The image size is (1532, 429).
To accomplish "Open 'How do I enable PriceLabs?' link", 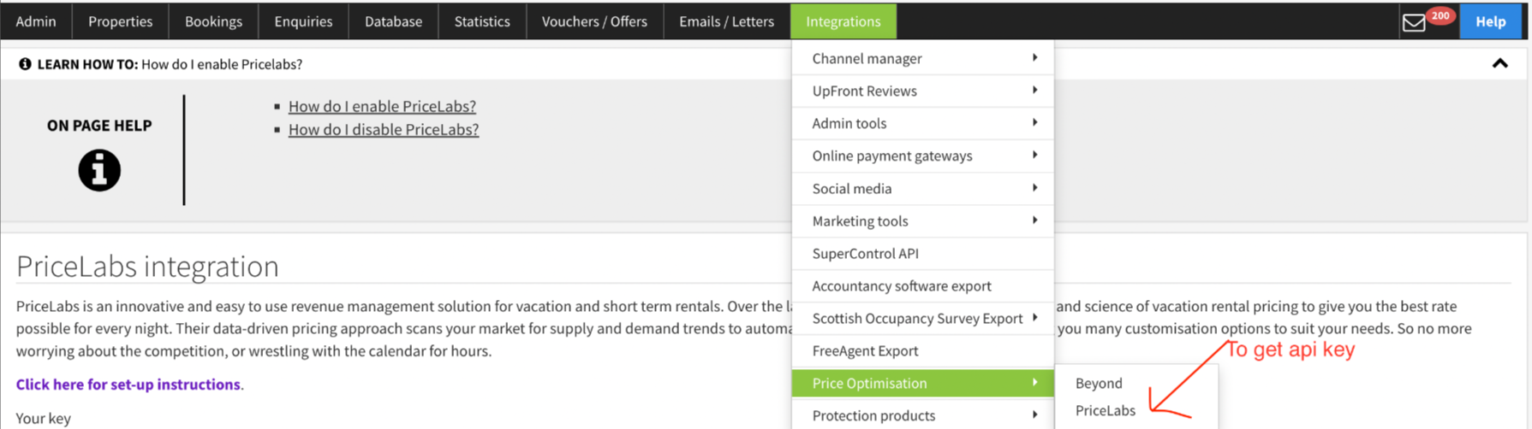I will click(382, 106).
